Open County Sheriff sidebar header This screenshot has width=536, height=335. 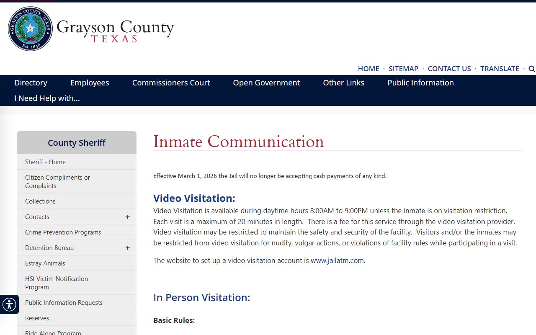pos(77,143)
